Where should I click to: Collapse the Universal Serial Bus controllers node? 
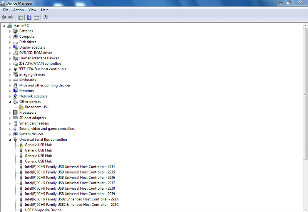pyautogui.click(x=10, y=140)
